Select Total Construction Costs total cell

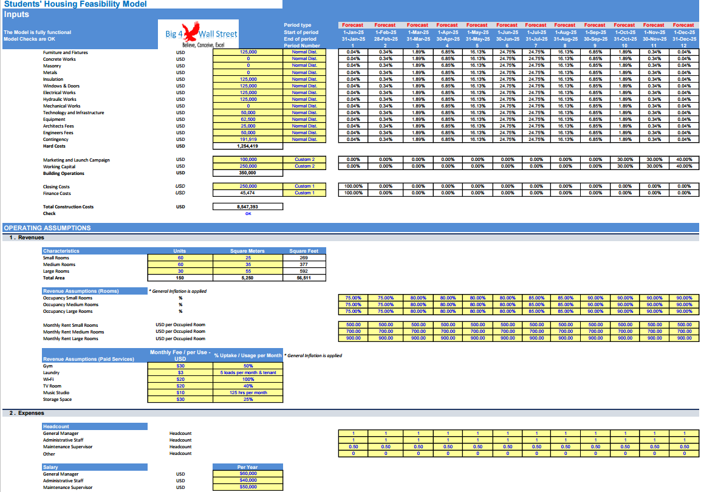coord(248,207)
